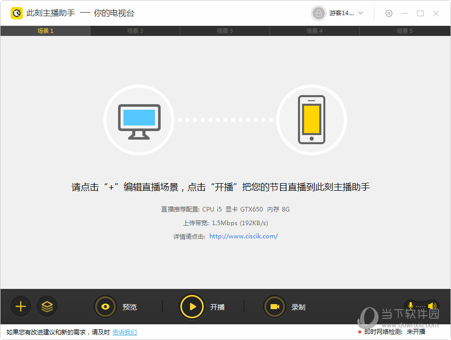Switch to the 场景 5 tab
Screen dimensions: 451x340
click(405, 31)
